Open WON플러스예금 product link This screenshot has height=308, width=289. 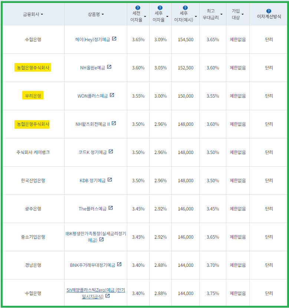coord(92,96)
